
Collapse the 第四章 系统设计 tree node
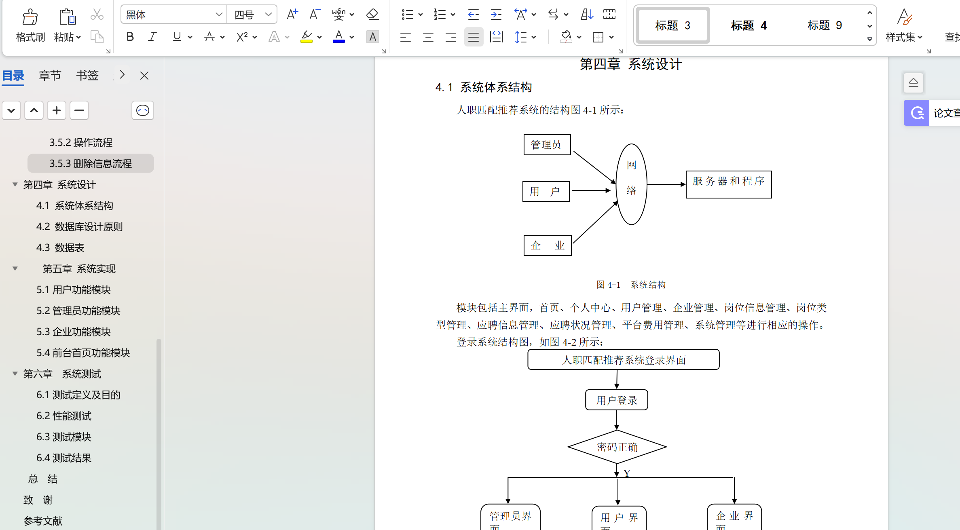pos(15,185)
